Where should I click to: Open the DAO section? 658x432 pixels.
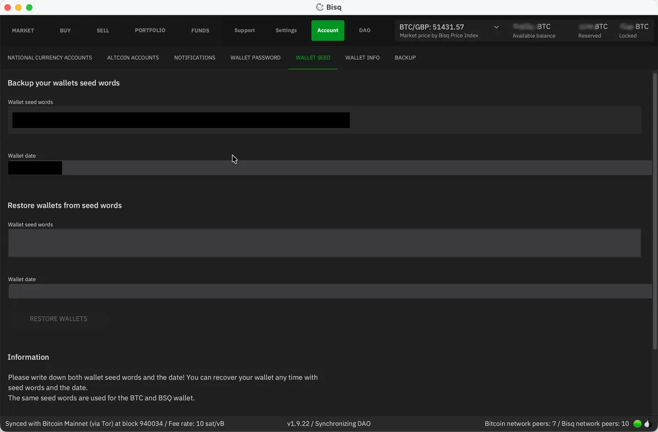(x=365, y=31)
